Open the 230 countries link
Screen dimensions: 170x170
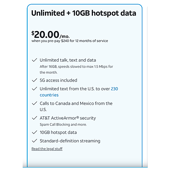pyautogui.click(x=79, y=92)
